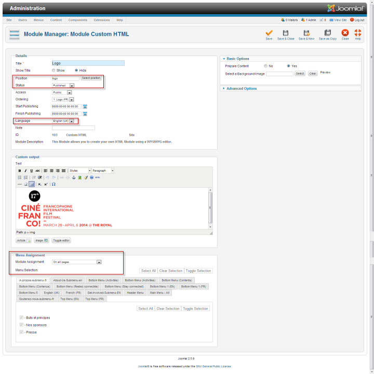Select Hide for Show Title
This screenshot has height=374, width=374.
pos(76,71)
